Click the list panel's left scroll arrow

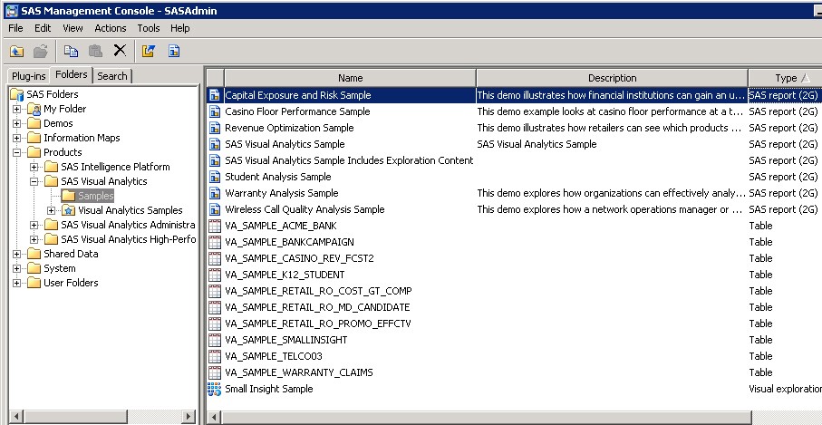[x=215, y=417]
